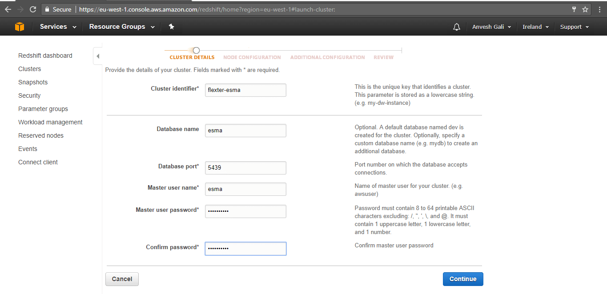Click the pin shortcut icon in navbar
The height and width of the screenshot is (294, 607).
pos(172,27)
